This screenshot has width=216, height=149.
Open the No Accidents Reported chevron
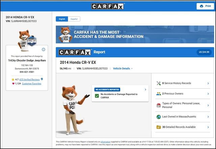pos(145,90)
